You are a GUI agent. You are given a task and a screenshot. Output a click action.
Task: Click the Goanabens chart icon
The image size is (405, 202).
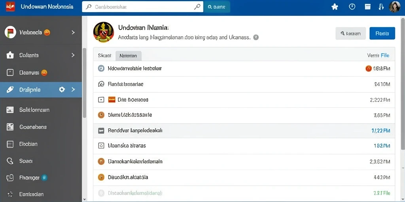point(10,127)
